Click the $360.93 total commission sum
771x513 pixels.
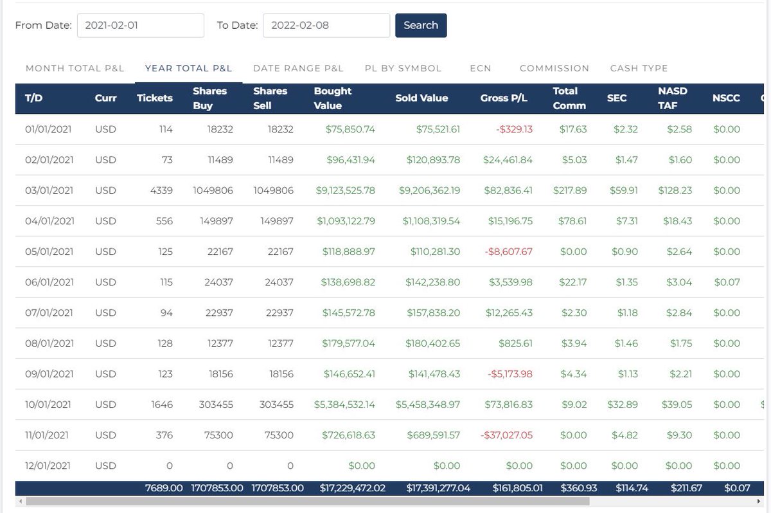tap(579, 488)
